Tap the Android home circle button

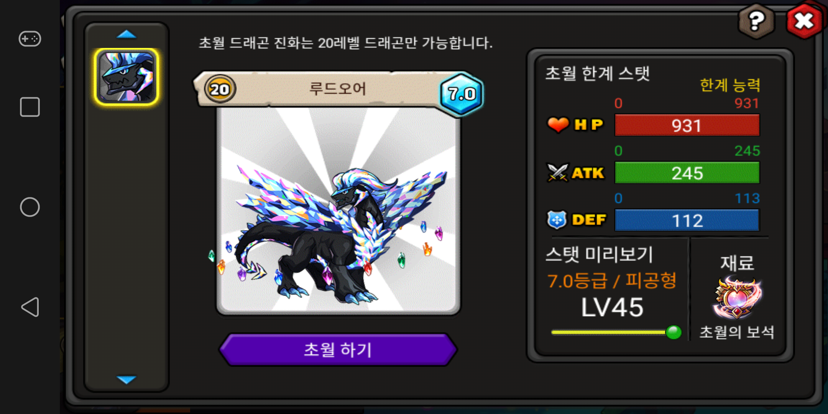tap(30, 207)
